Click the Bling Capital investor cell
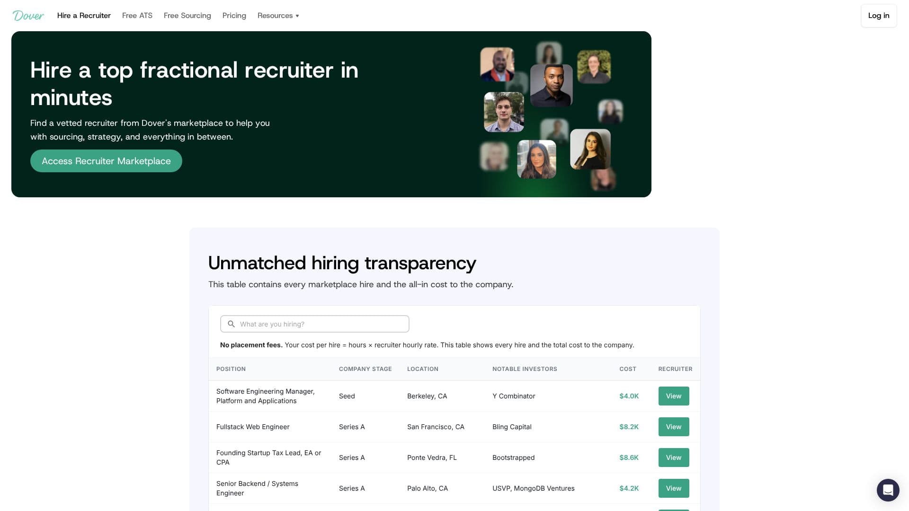Viewport: 909px width, 511px height. tap(512, 427)
